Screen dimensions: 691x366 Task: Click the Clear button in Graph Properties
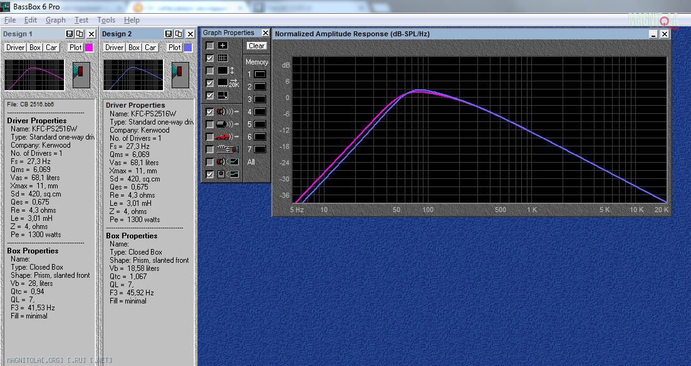[x=256, y=46]
